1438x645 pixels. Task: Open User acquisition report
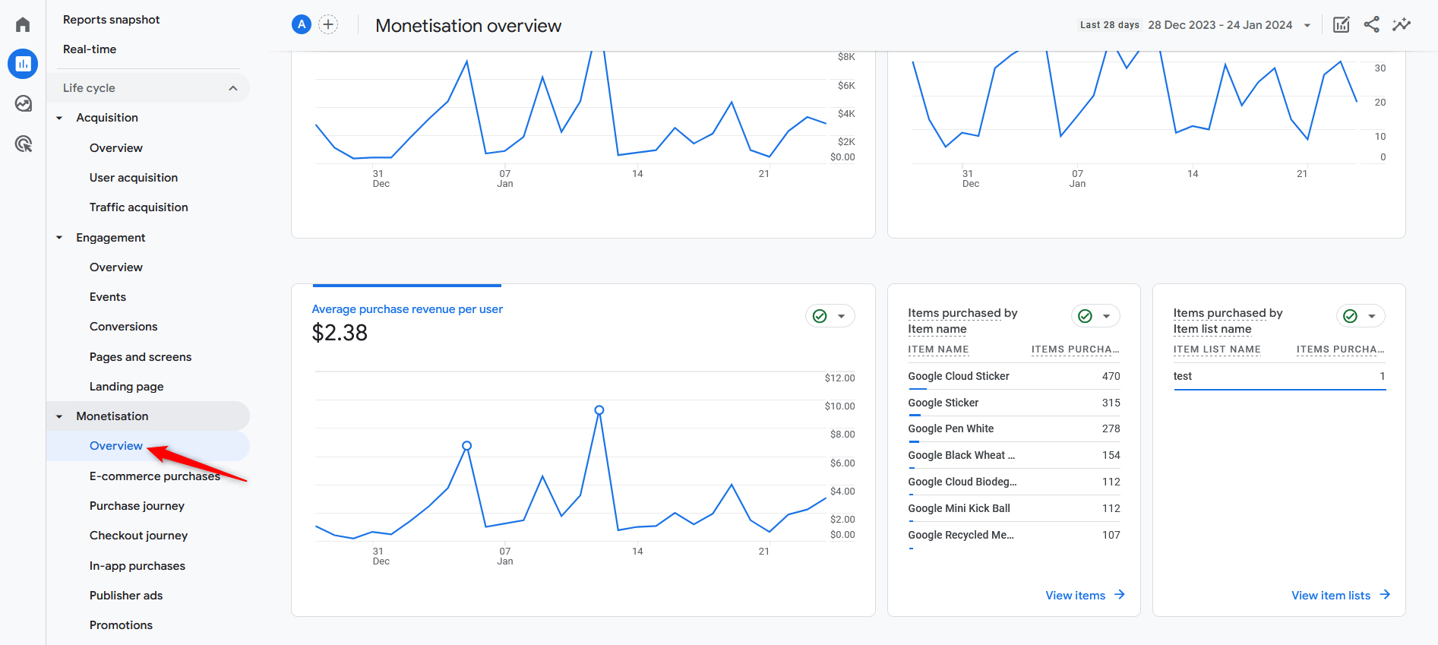pyautogui.click(x=134, y=178)
